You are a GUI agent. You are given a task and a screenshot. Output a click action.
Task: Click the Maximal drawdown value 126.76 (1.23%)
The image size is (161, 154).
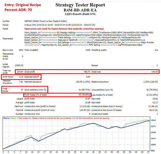[83, 82]
